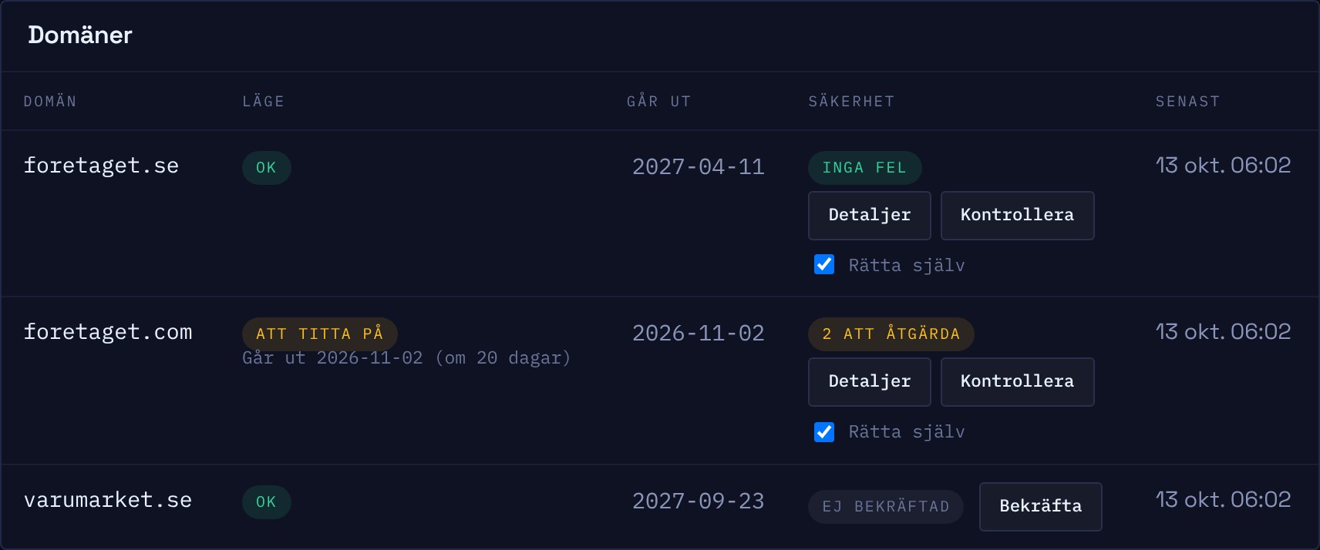Select the foretaget.se domain name
This screenshot has height=550, width=1320.
[101, 166]
